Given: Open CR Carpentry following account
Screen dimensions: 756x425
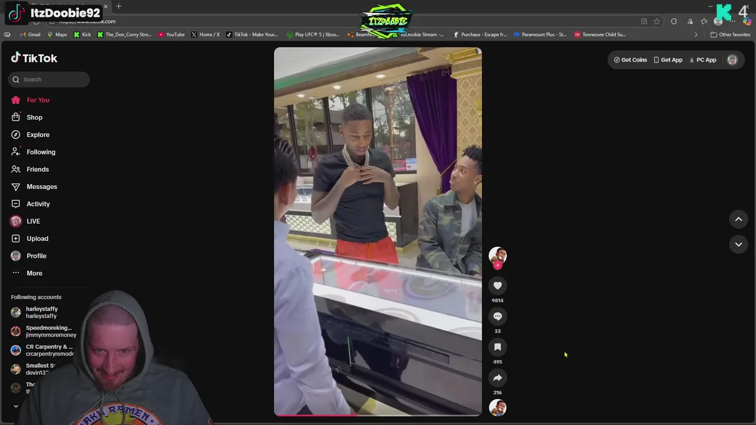Looking at the screenshot, I should 43,350.
